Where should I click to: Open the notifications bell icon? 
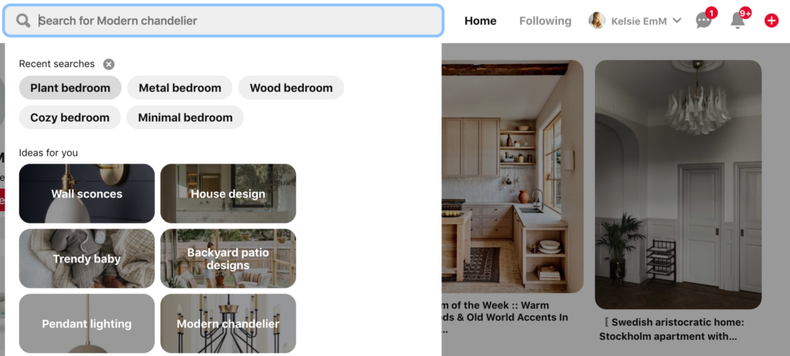(x=738, y=21)
